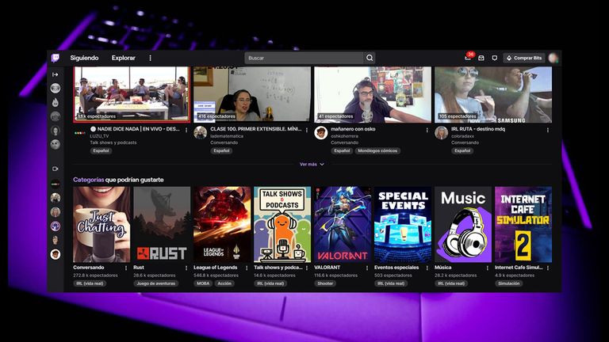Open the user profile avatar menu
Screen dimensions: 609x342
tap(553, 58)
